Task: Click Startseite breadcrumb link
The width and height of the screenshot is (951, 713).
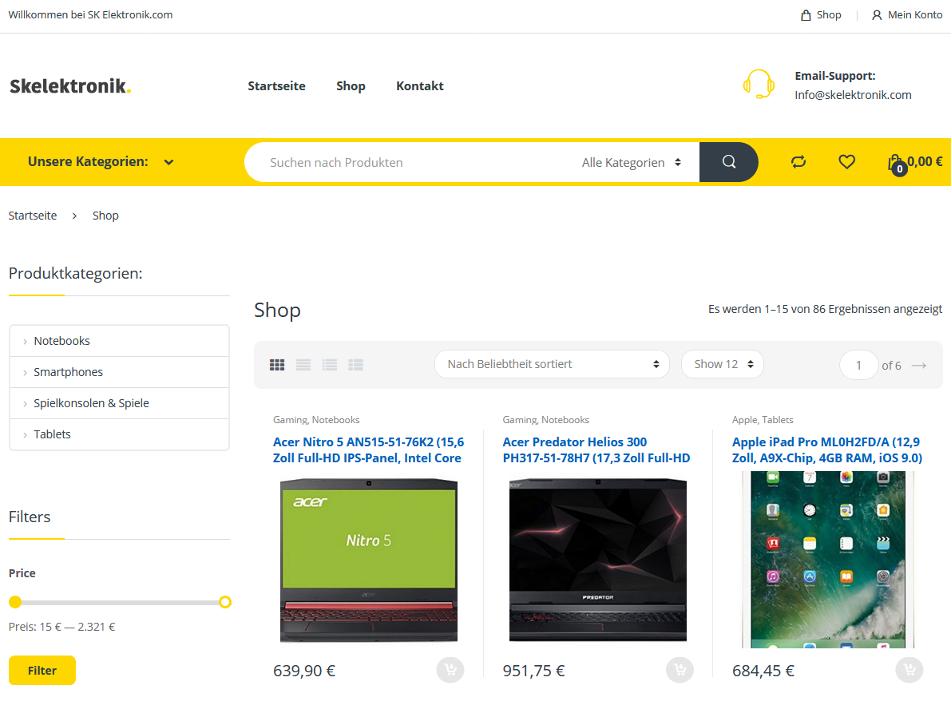Action: (33, 216)
